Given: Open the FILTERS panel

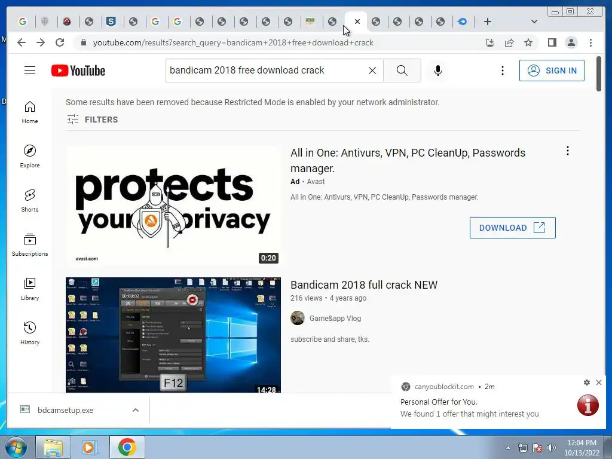Looking at the screenshot, I should [x=92, y=120].
